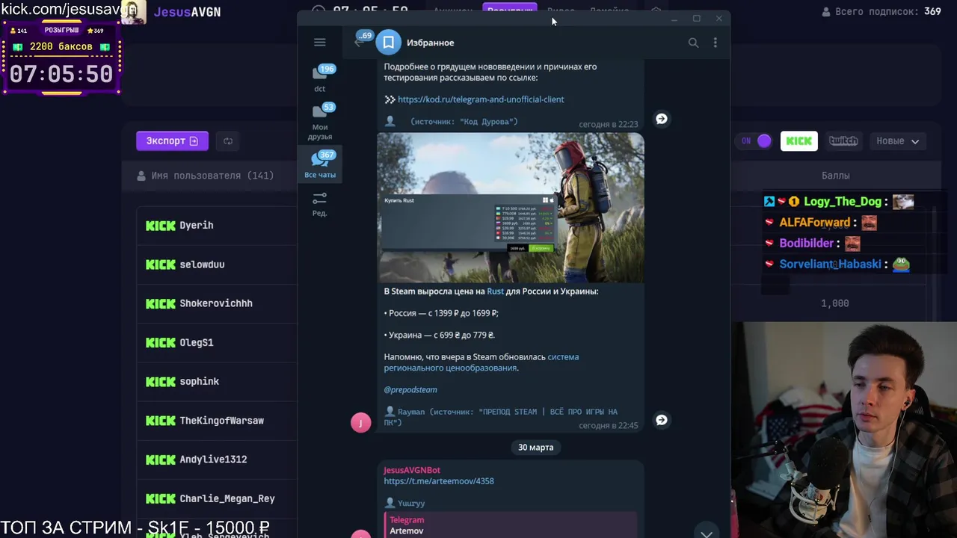Select the Charlie_Megan_Rey user row
The width and height of the screenshot is (957, 538).
click(x=217, y=498)
